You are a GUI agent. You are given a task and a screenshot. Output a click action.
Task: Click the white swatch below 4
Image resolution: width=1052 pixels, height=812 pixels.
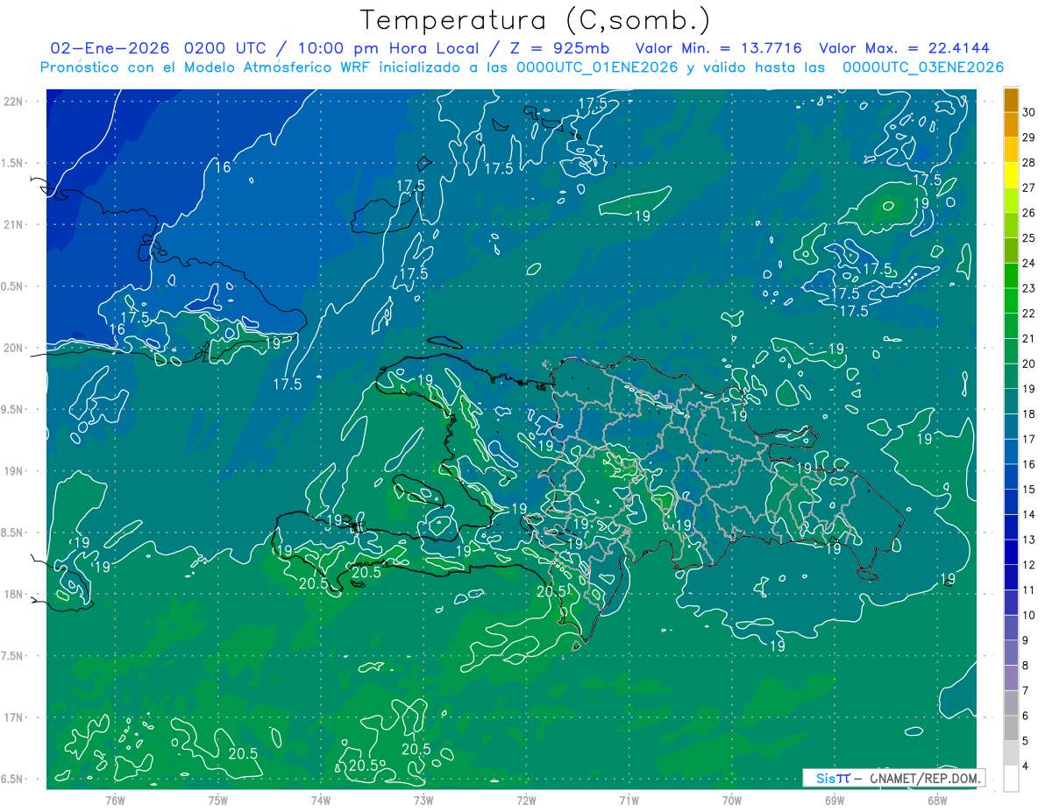point(1011,779)
